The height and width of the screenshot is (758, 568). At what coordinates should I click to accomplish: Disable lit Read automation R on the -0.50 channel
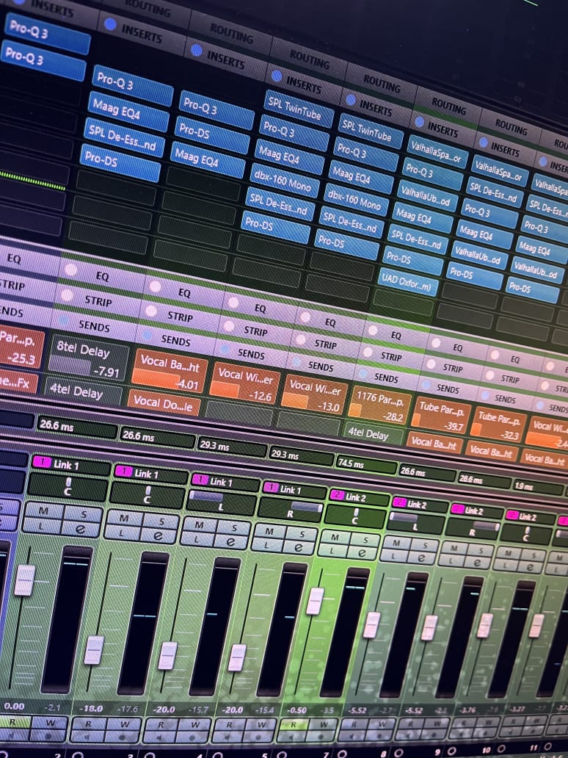coord(294,724)
